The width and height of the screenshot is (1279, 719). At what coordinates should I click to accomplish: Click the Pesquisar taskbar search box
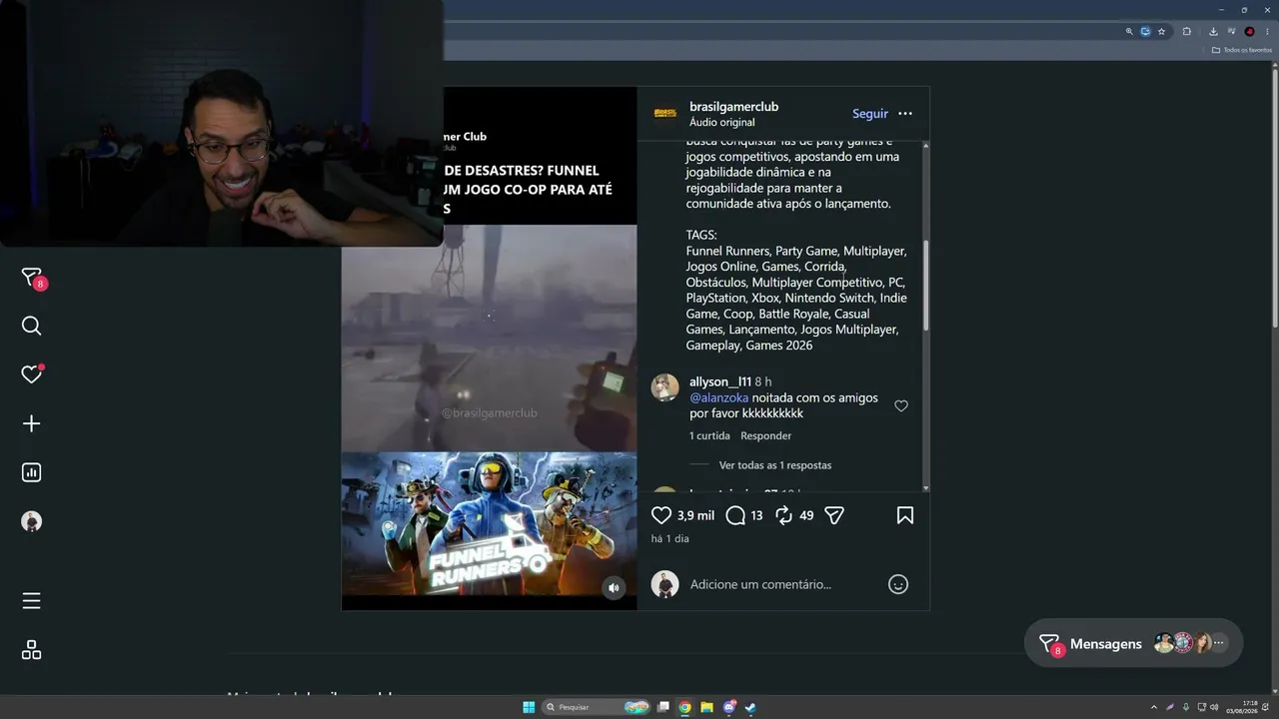tap(597, 707)
